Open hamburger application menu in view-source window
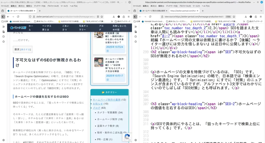 point(261,17)
